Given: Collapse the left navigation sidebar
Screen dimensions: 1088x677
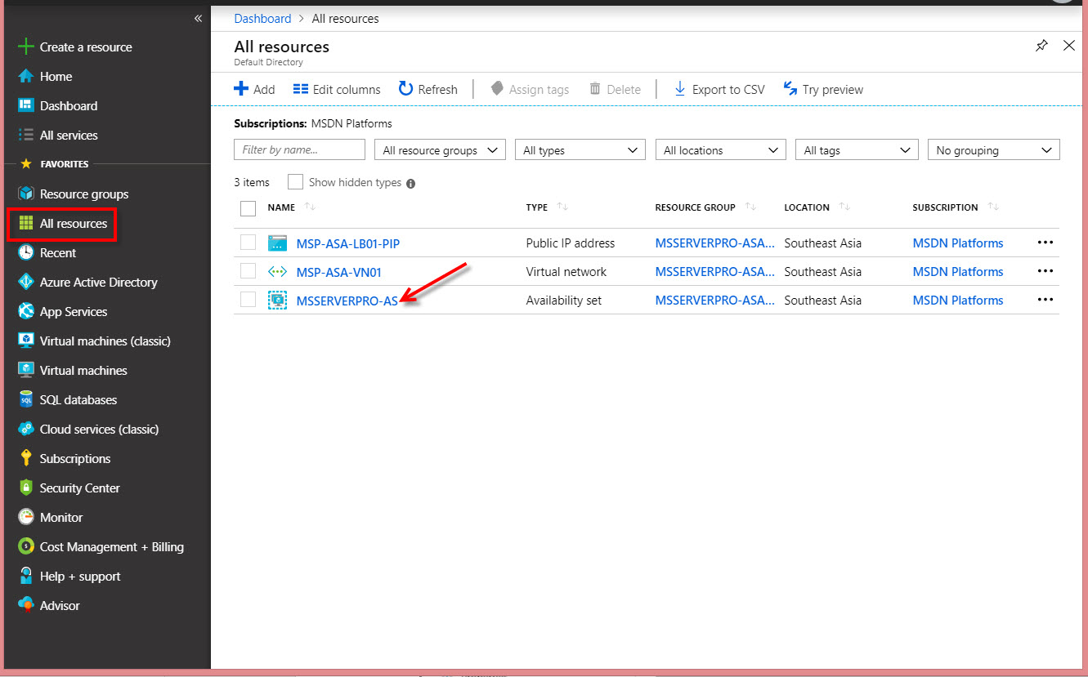Looking at the screenshot, I should (x=197, y=17).
